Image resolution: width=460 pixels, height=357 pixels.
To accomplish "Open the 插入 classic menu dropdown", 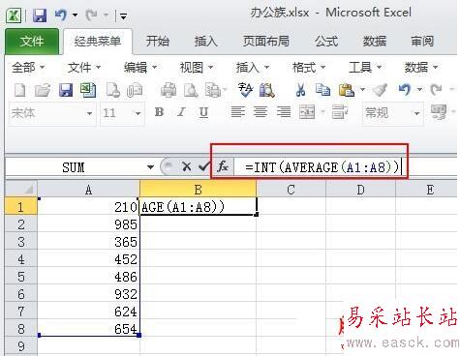I will (253, 68).
